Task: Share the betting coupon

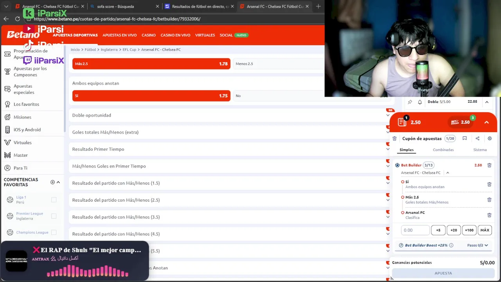Action: 478,138
